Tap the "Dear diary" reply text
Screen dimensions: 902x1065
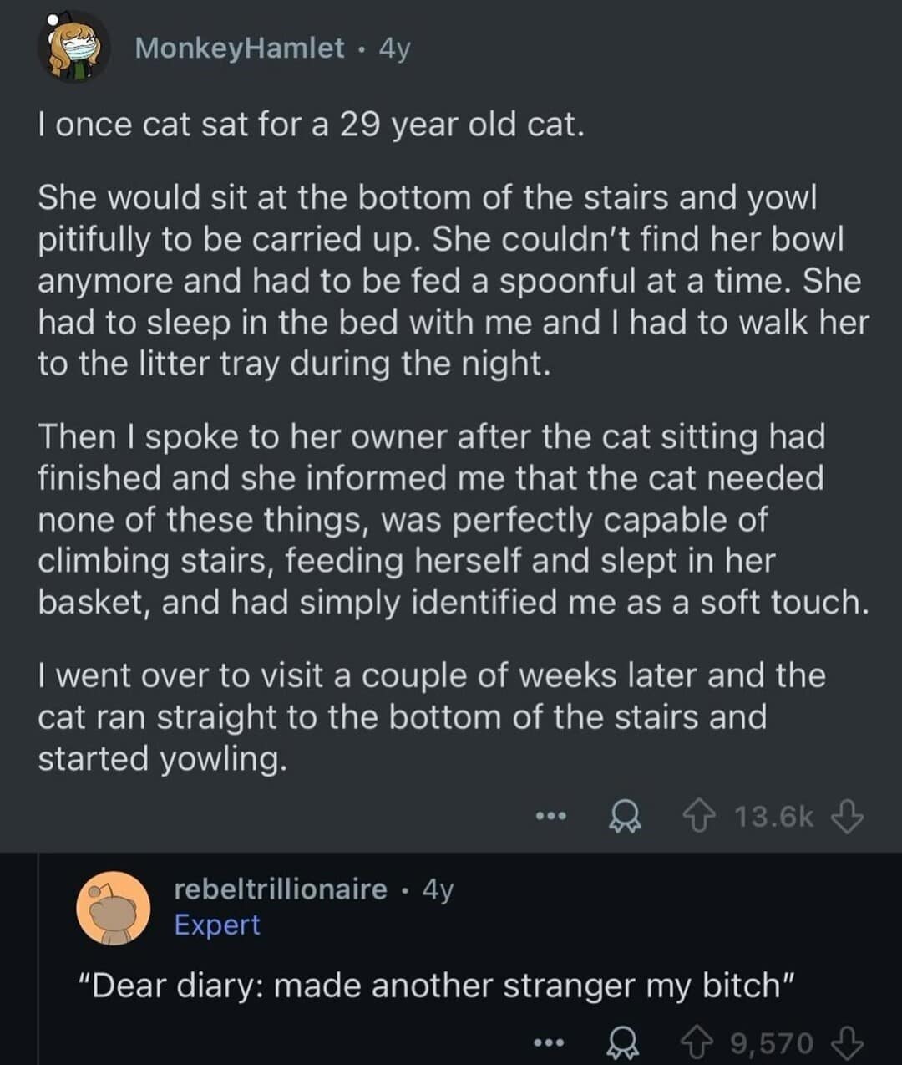coord(439,986)
